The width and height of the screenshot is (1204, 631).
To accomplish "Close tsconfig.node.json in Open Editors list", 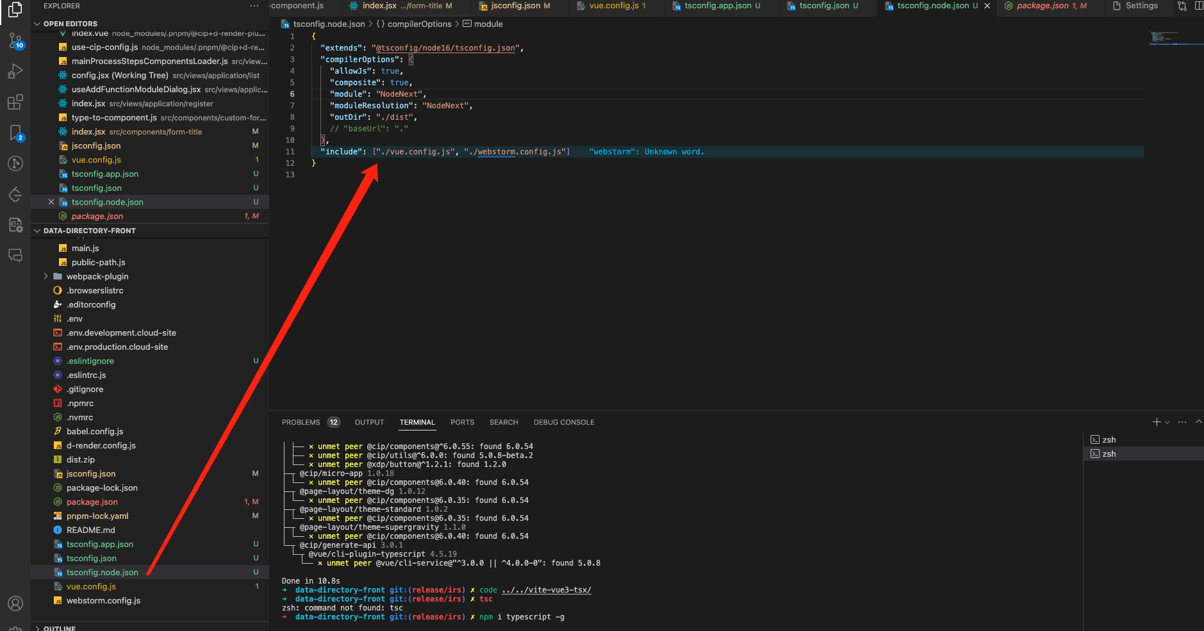I will point(51,202).
